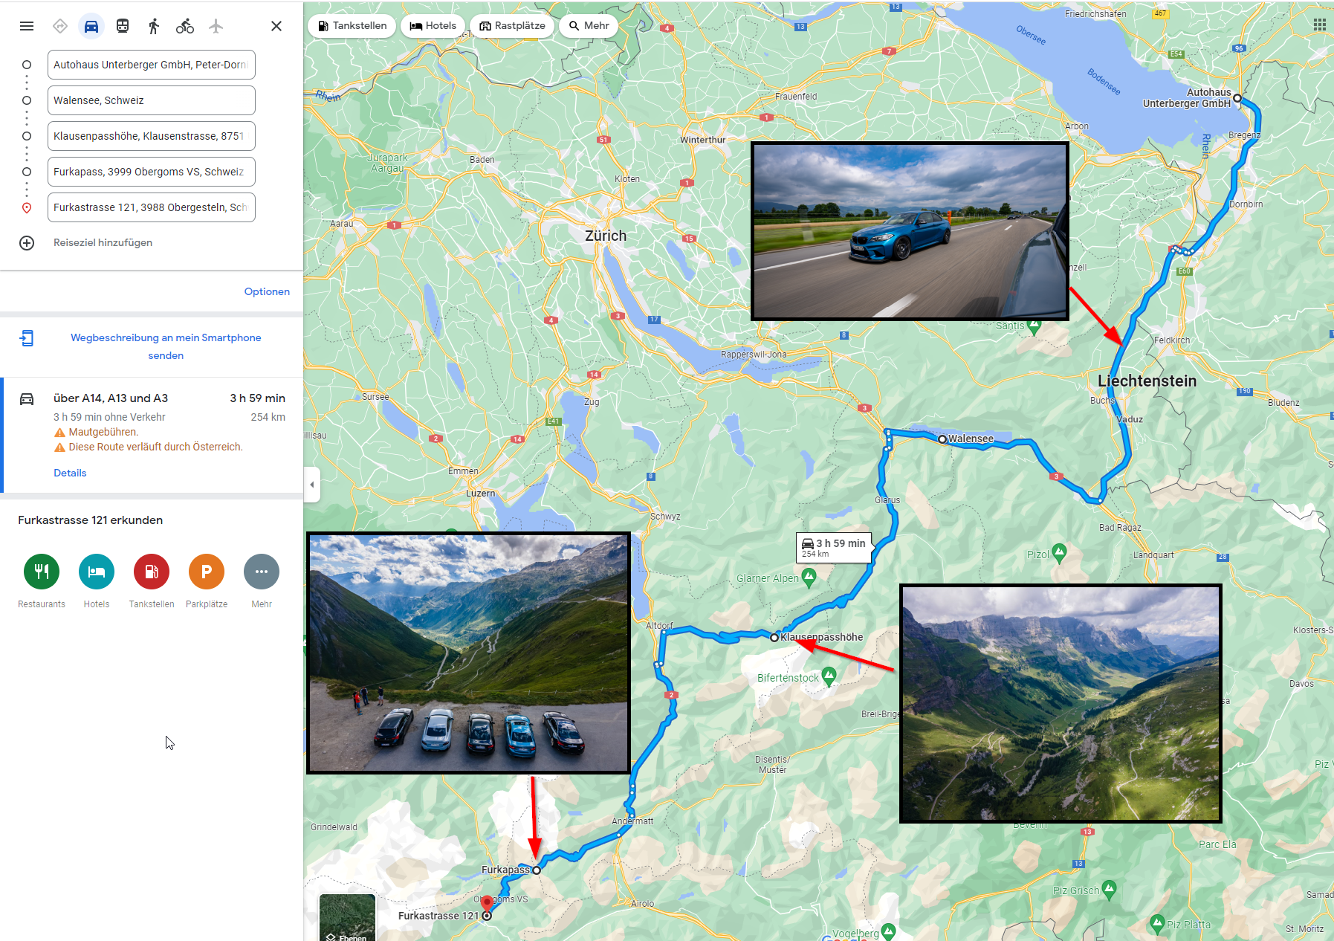Viewport: 1334px width, 941px height.
Task: Click Rapperswil-Jona label
Action: tap(754, 355)
